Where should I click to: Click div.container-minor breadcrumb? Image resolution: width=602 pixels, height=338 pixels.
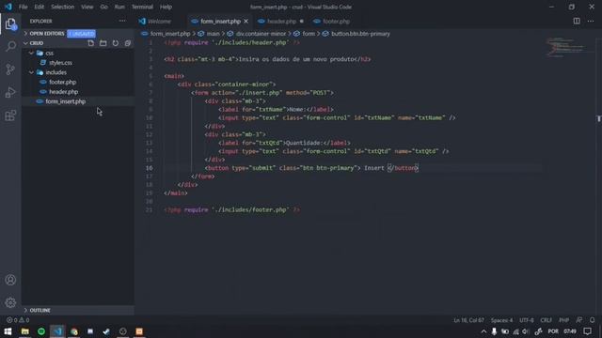[261, 34]
